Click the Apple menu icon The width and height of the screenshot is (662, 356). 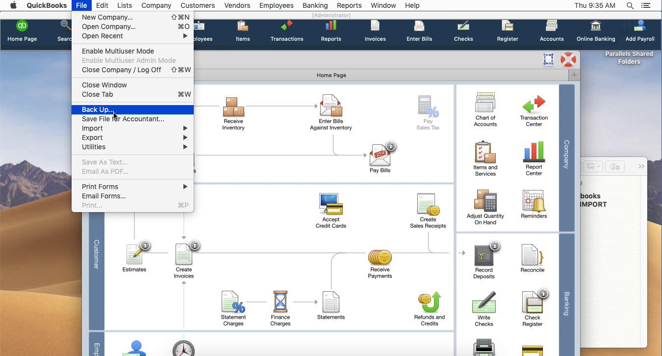click(13, 5)
